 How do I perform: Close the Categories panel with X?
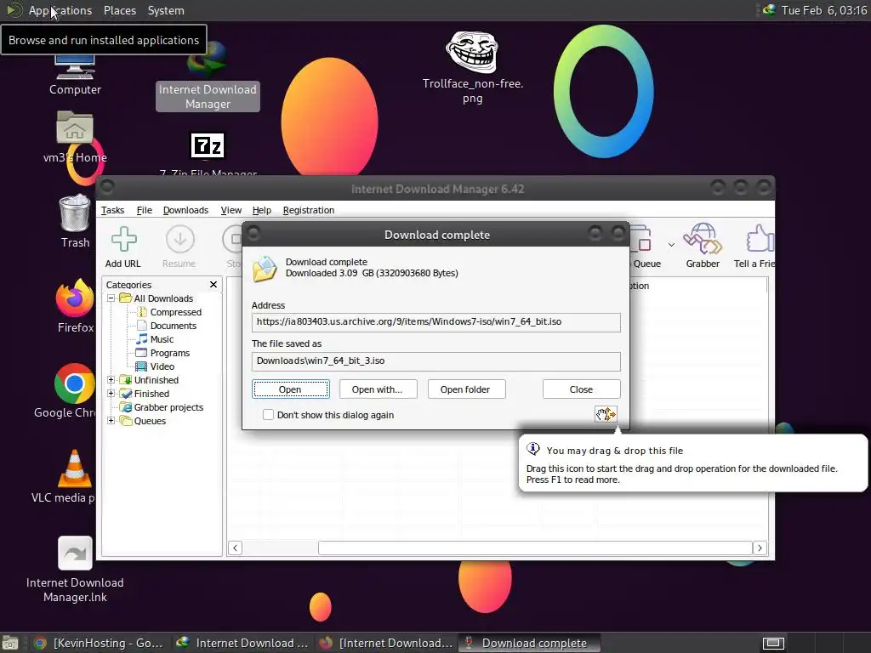[213, 284]
